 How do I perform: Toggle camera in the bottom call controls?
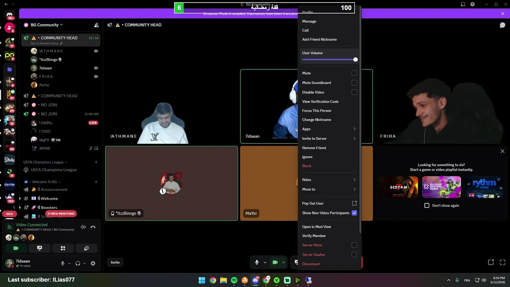coord(275,262)
